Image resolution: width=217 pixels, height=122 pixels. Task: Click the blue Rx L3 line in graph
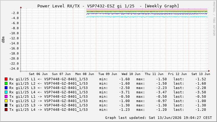coord(147,14)
